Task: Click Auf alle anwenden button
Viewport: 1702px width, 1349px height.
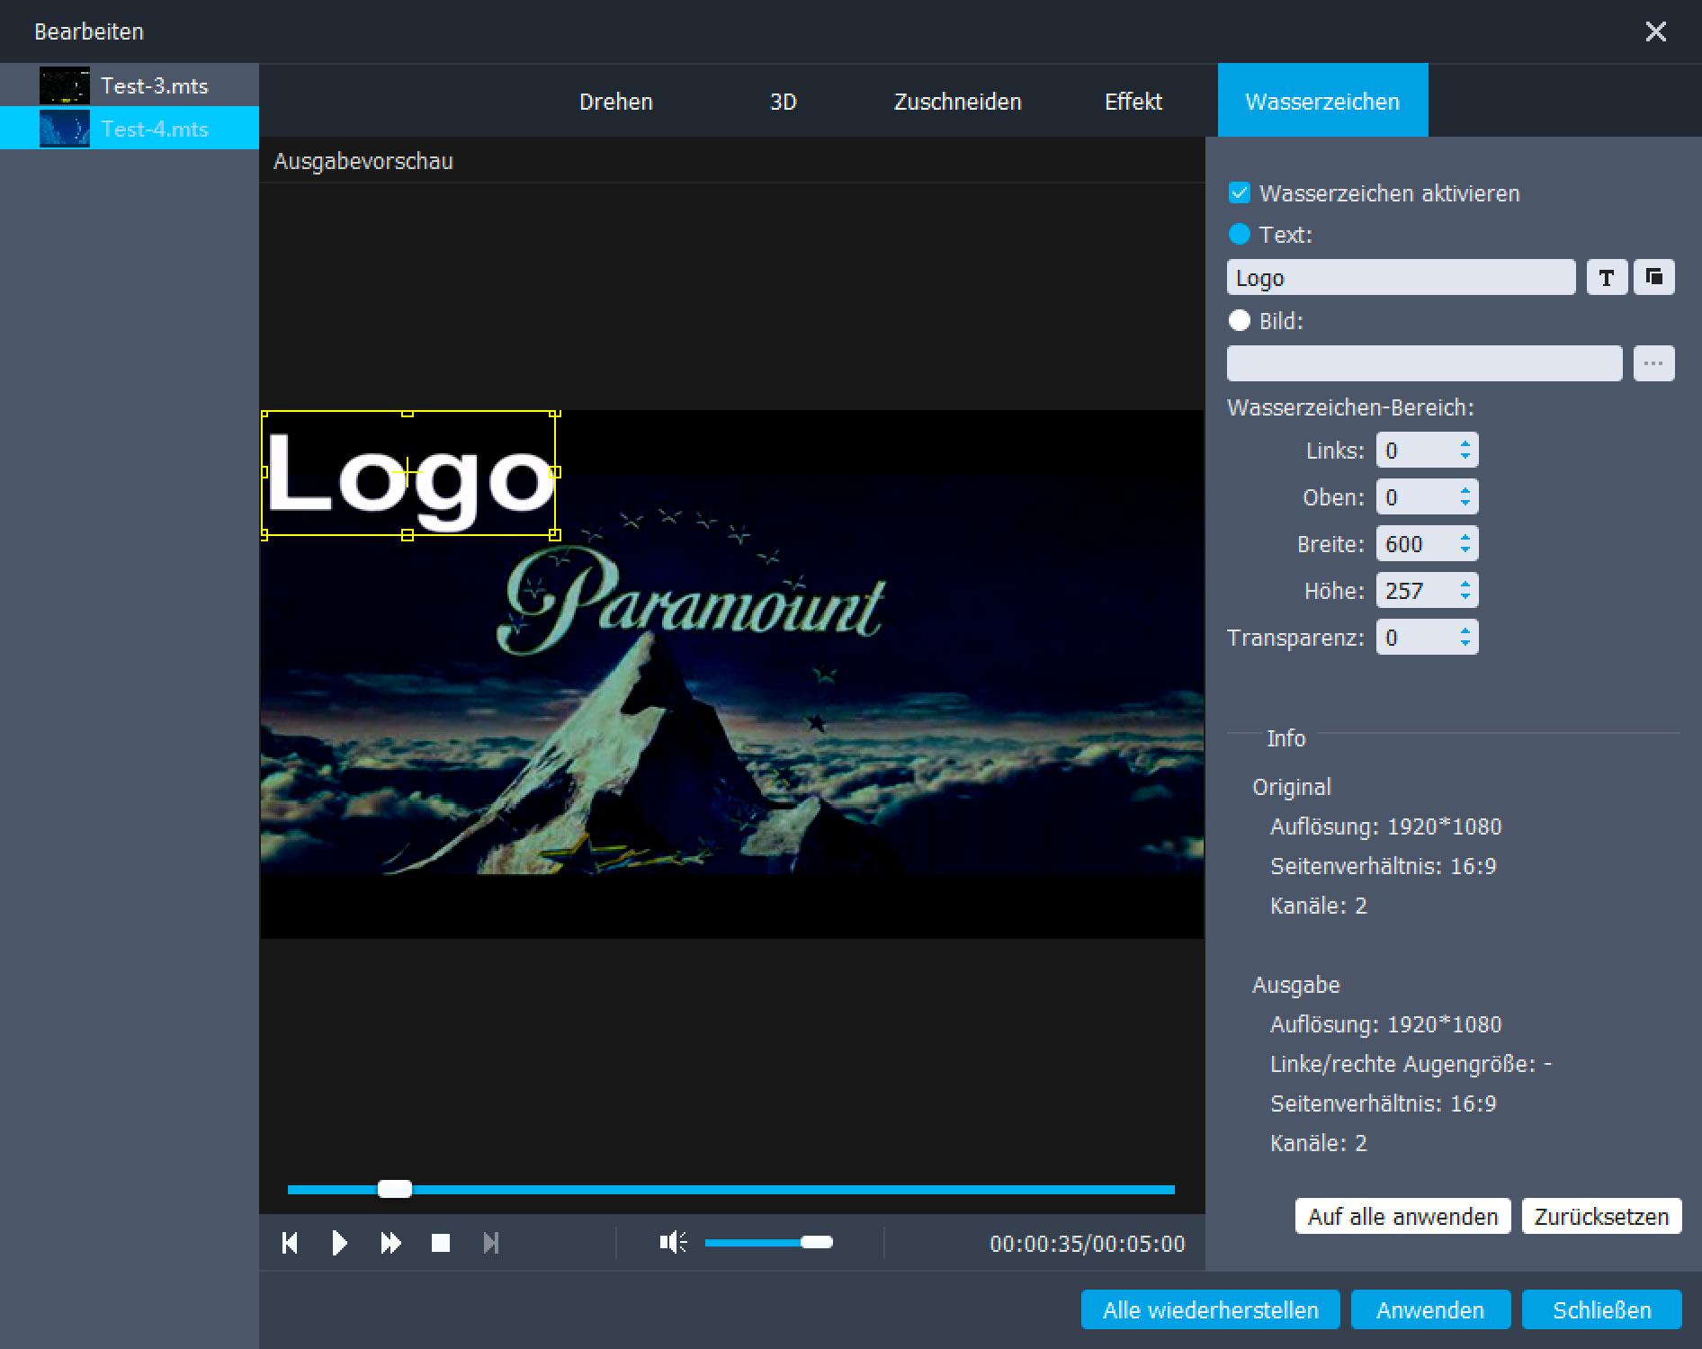Action: 1402,1216
